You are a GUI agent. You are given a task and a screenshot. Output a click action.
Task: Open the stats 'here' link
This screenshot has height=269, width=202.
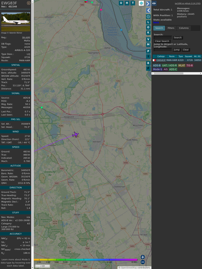tap(156, 22)
